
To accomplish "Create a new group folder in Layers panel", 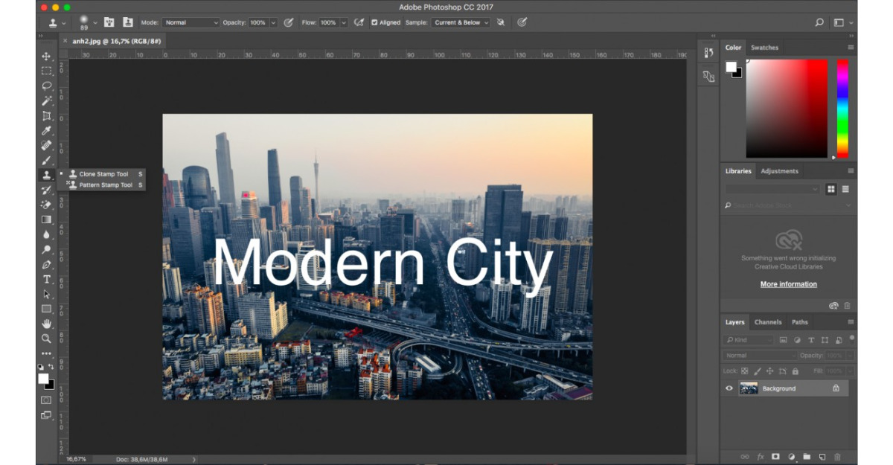I will point(807,456).
